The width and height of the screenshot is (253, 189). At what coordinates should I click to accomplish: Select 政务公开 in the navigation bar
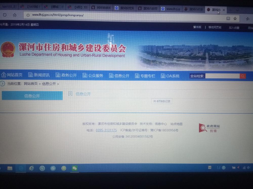tap(66, 75)
